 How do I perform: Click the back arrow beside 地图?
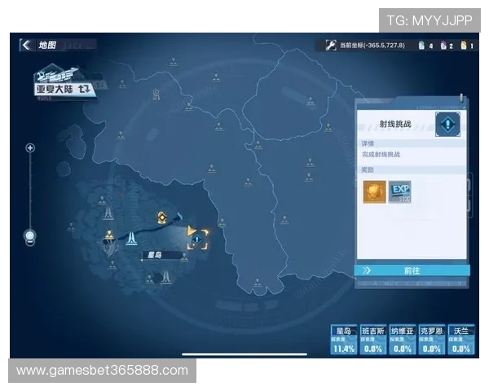tap(27, 46)
